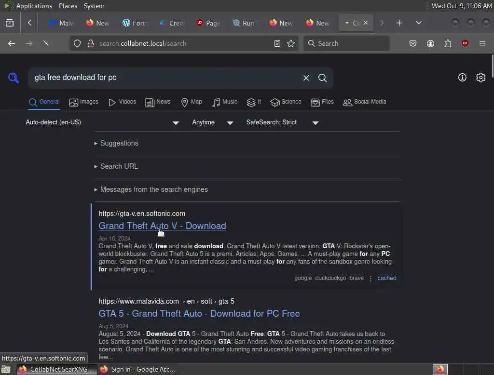The image size is (494, 375).
Task: Open options dots for softonic result
Action: pyautogui.click(x=370, y=278)
